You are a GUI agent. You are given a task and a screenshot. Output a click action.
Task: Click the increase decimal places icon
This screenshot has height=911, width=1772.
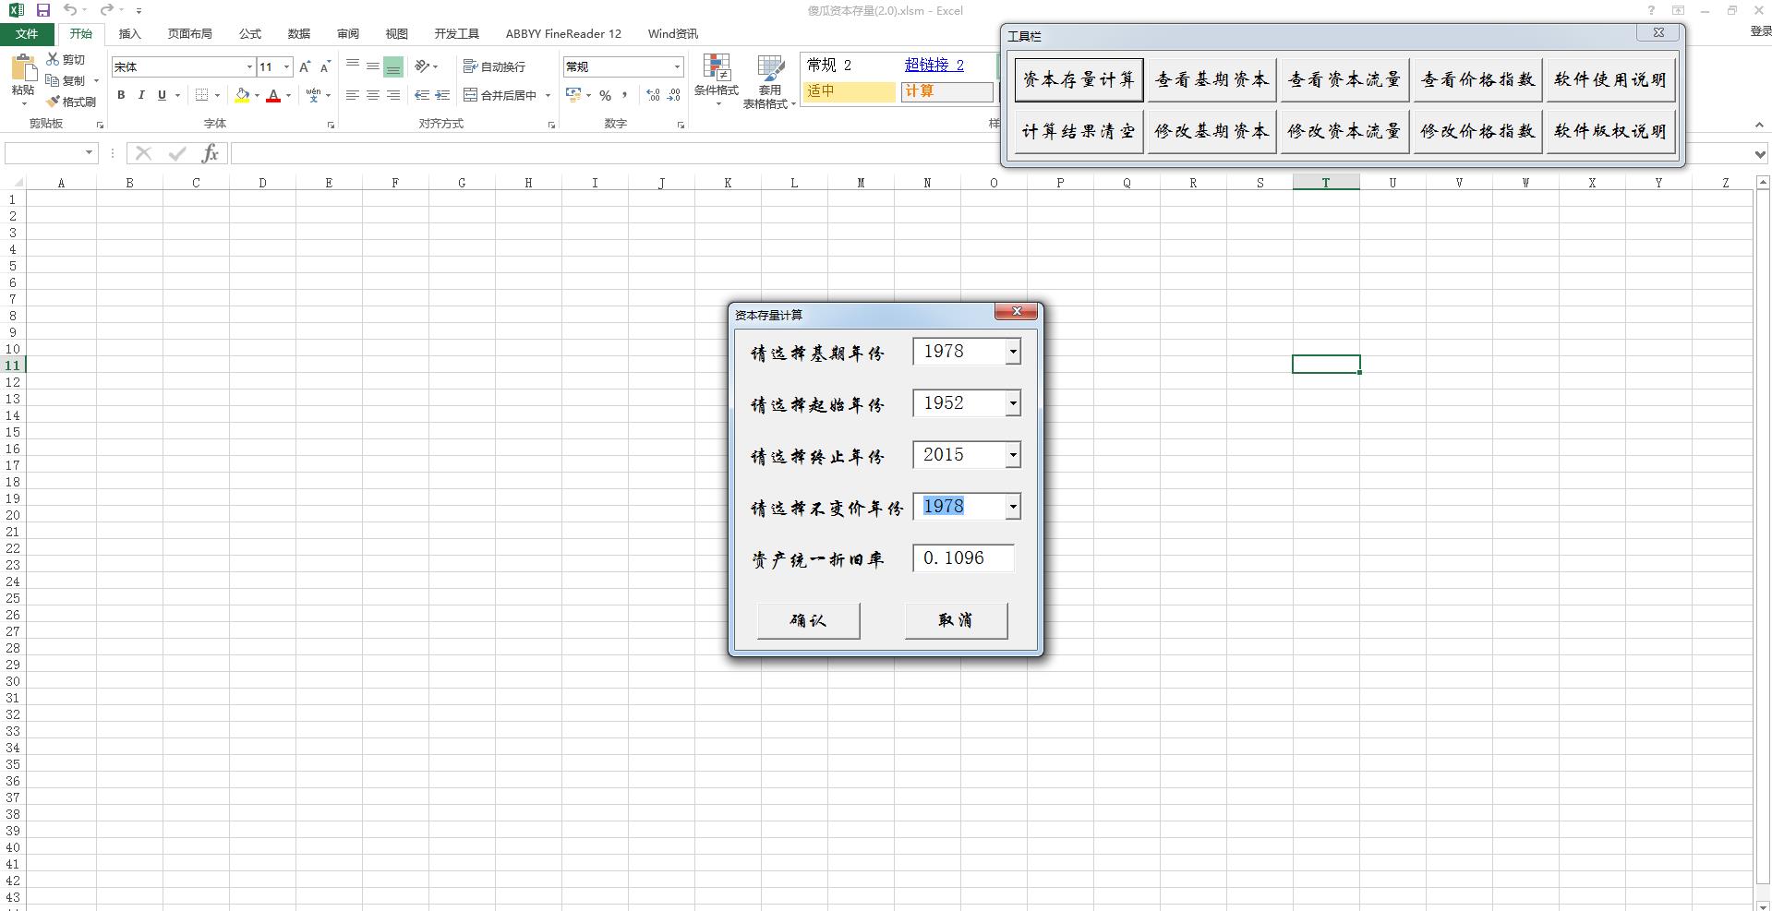pos(653,95)
